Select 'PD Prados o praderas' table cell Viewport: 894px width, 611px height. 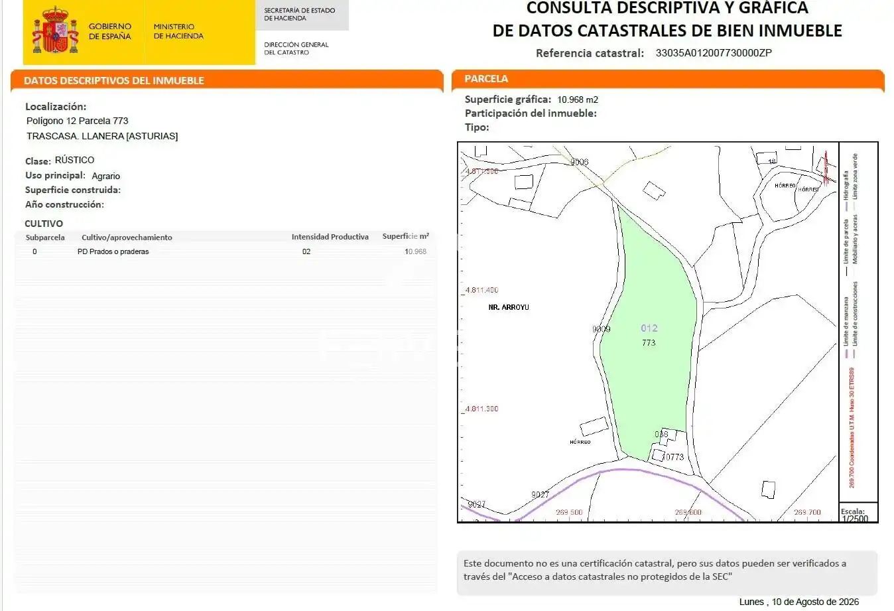pyautogui.click(x=113, y=251)
